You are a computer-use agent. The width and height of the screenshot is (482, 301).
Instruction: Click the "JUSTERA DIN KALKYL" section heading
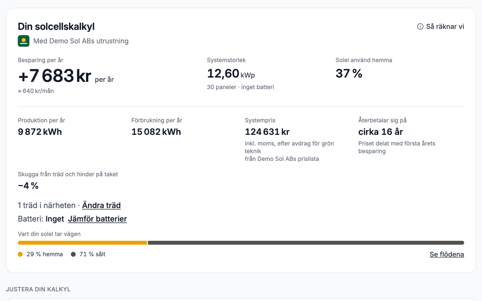coord(38,289)
